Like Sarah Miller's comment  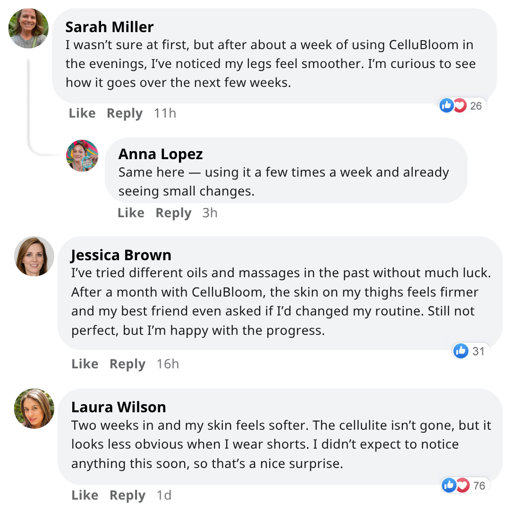pyautogui.click(x=82, y=113)
